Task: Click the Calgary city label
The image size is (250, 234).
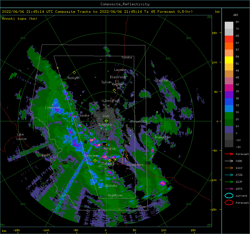Action: [x=108, y=164]
